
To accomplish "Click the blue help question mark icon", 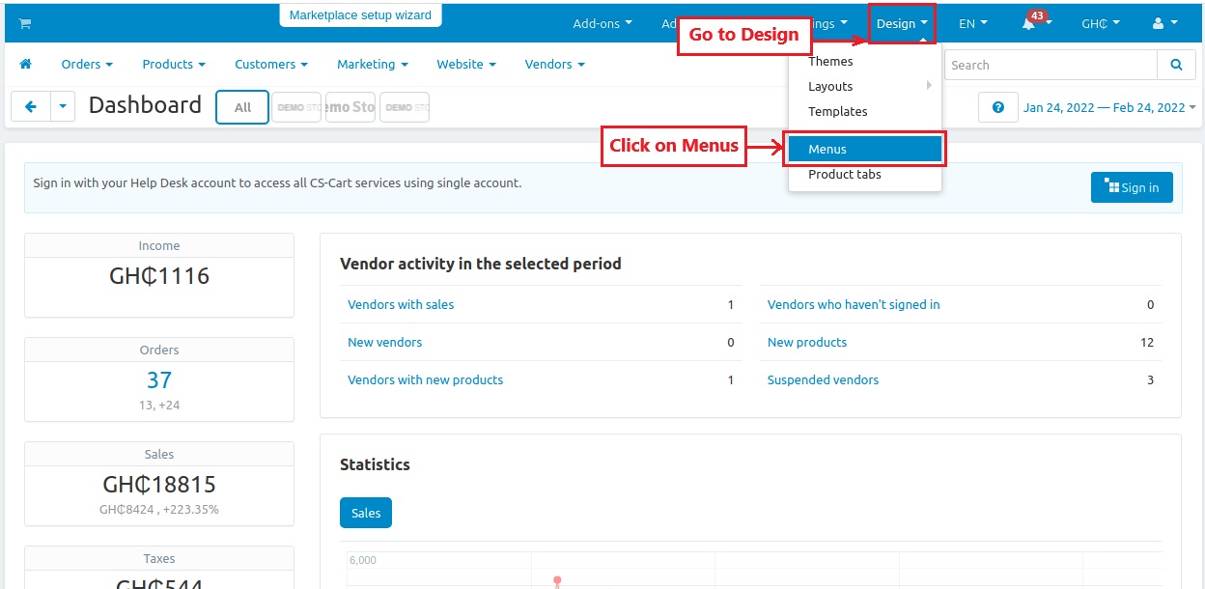I will 998,107.
